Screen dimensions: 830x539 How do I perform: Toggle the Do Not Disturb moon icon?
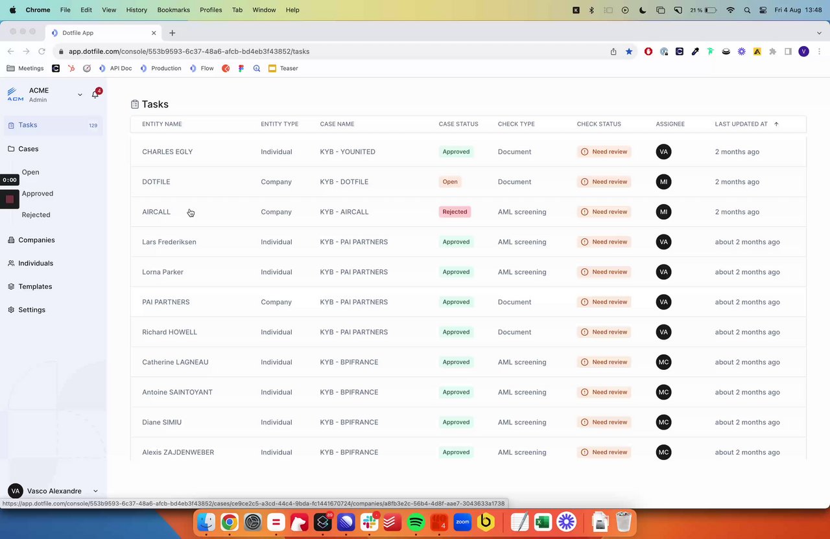tap(643, 10)
